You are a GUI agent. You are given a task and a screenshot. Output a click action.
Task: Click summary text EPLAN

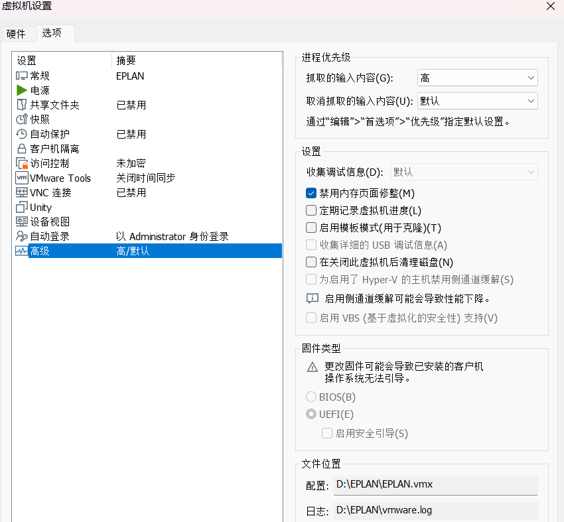(x=130, y=76)
